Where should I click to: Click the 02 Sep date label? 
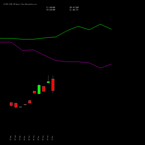click(29, 138)
